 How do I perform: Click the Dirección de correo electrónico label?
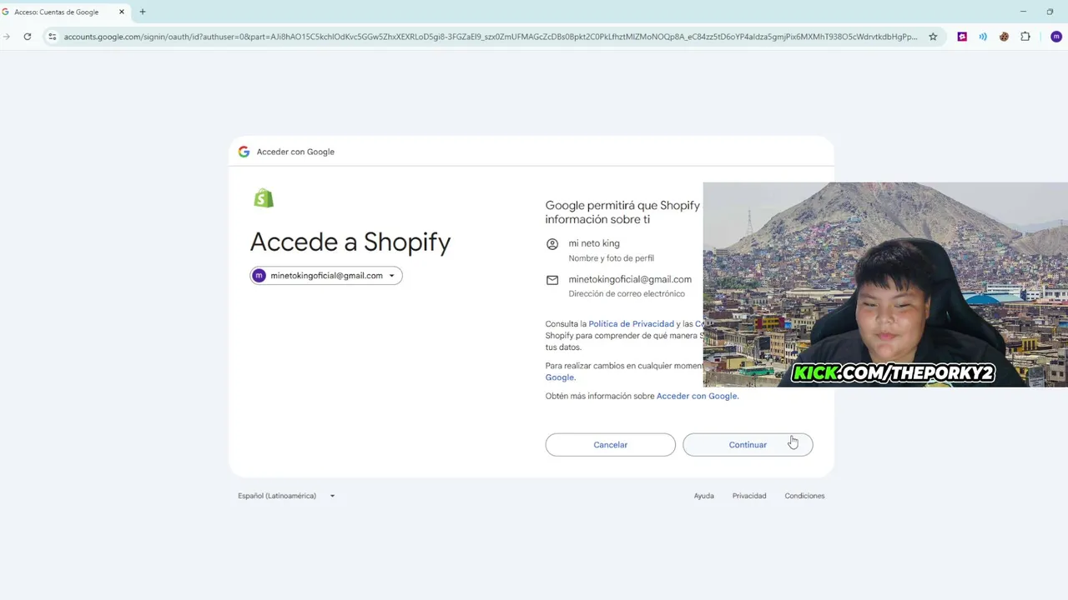pyautogui.click(x=627, y=294)
